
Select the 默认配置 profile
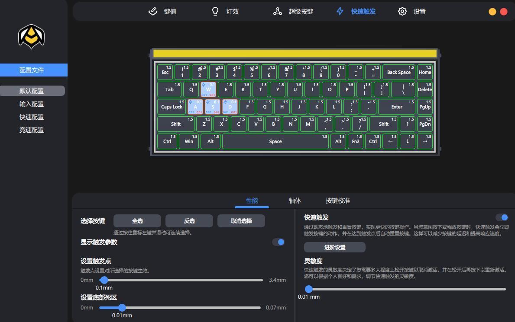[31, 91]
